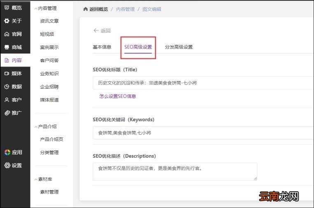The image size is (314, 208).
Task: Open 资讯文章 in content menu
Action: 49,21
